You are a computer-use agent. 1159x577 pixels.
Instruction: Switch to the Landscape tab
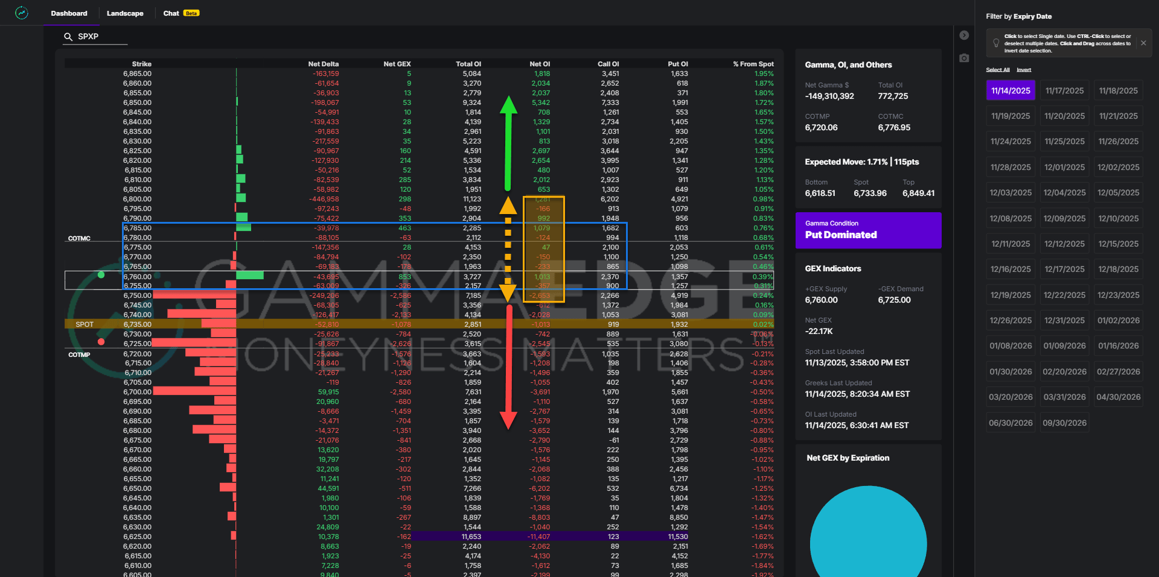tap(125, 13)
